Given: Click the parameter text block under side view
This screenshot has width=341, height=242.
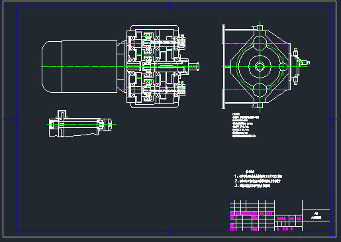Looking at the screenshot, I should tap(246, 125).
